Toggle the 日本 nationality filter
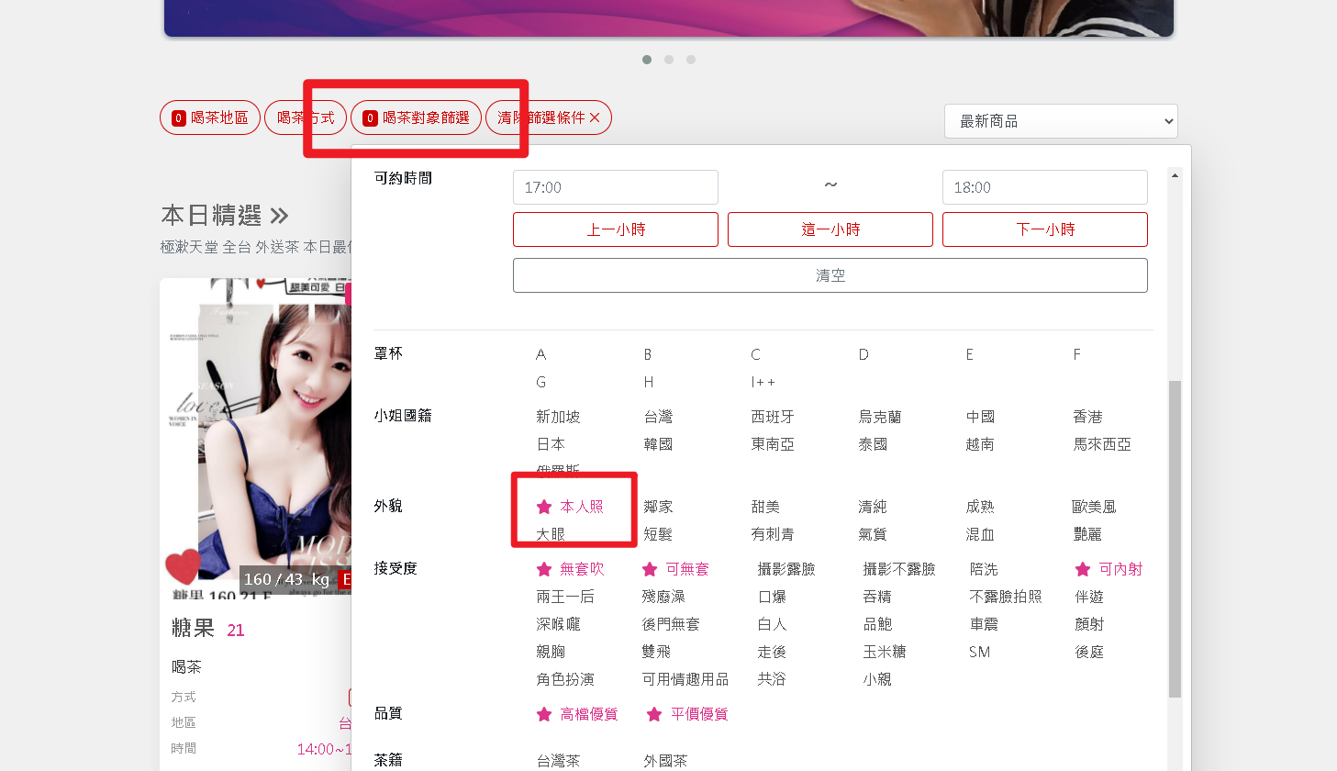1337x771 pixels. 551,444
